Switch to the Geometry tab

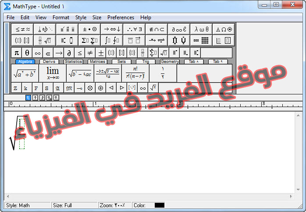coord(170,62)
